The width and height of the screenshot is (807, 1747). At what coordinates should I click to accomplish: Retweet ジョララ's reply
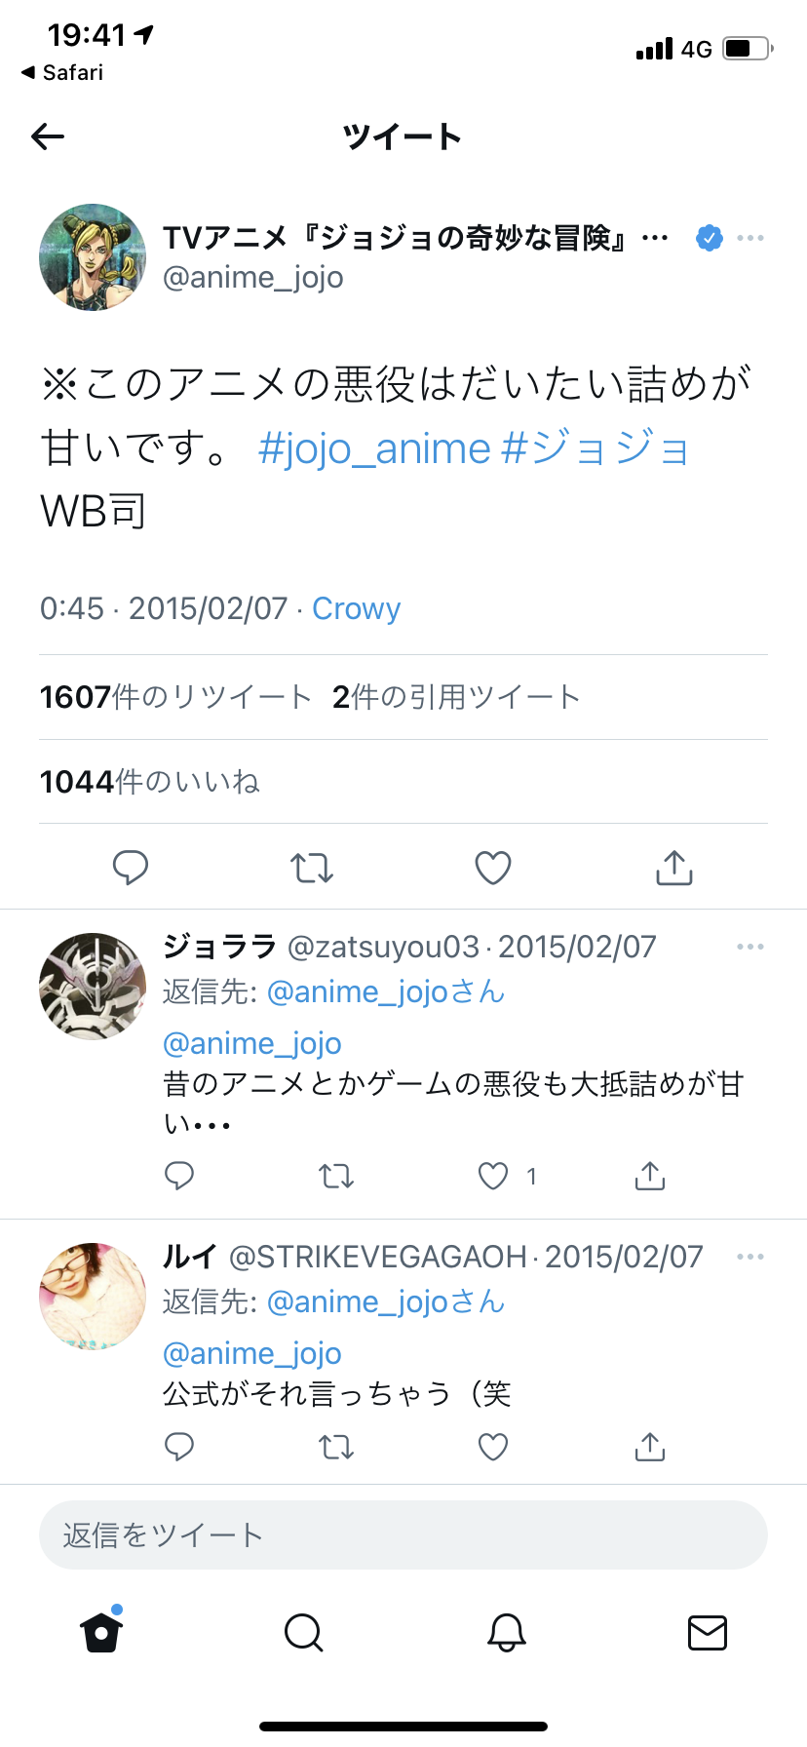(x=336, y=1177)
